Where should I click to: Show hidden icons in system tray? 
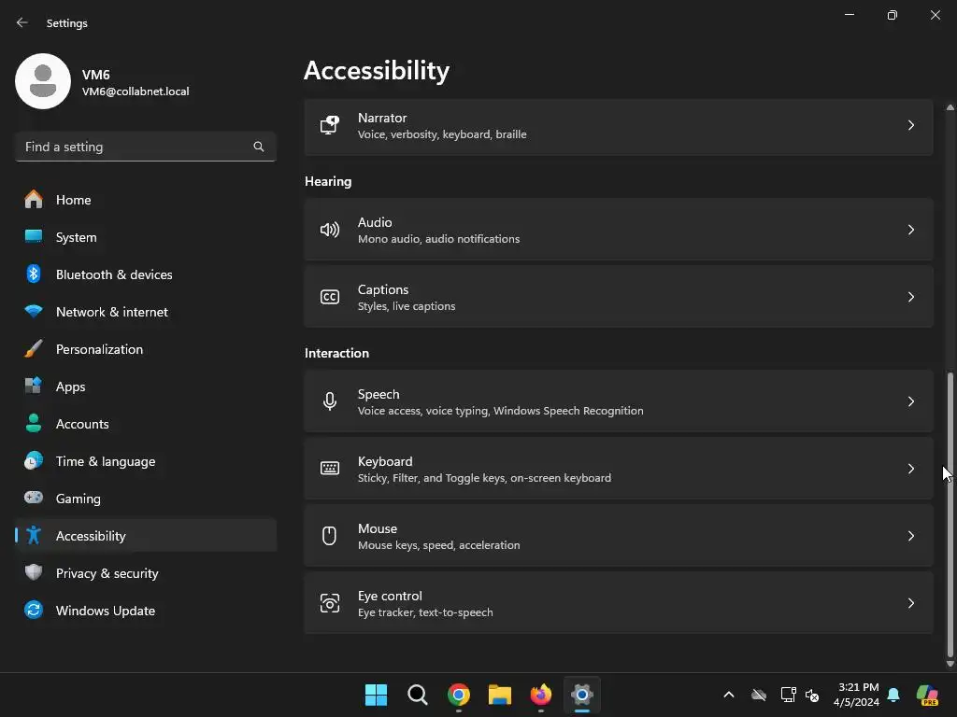pos(729,695)
